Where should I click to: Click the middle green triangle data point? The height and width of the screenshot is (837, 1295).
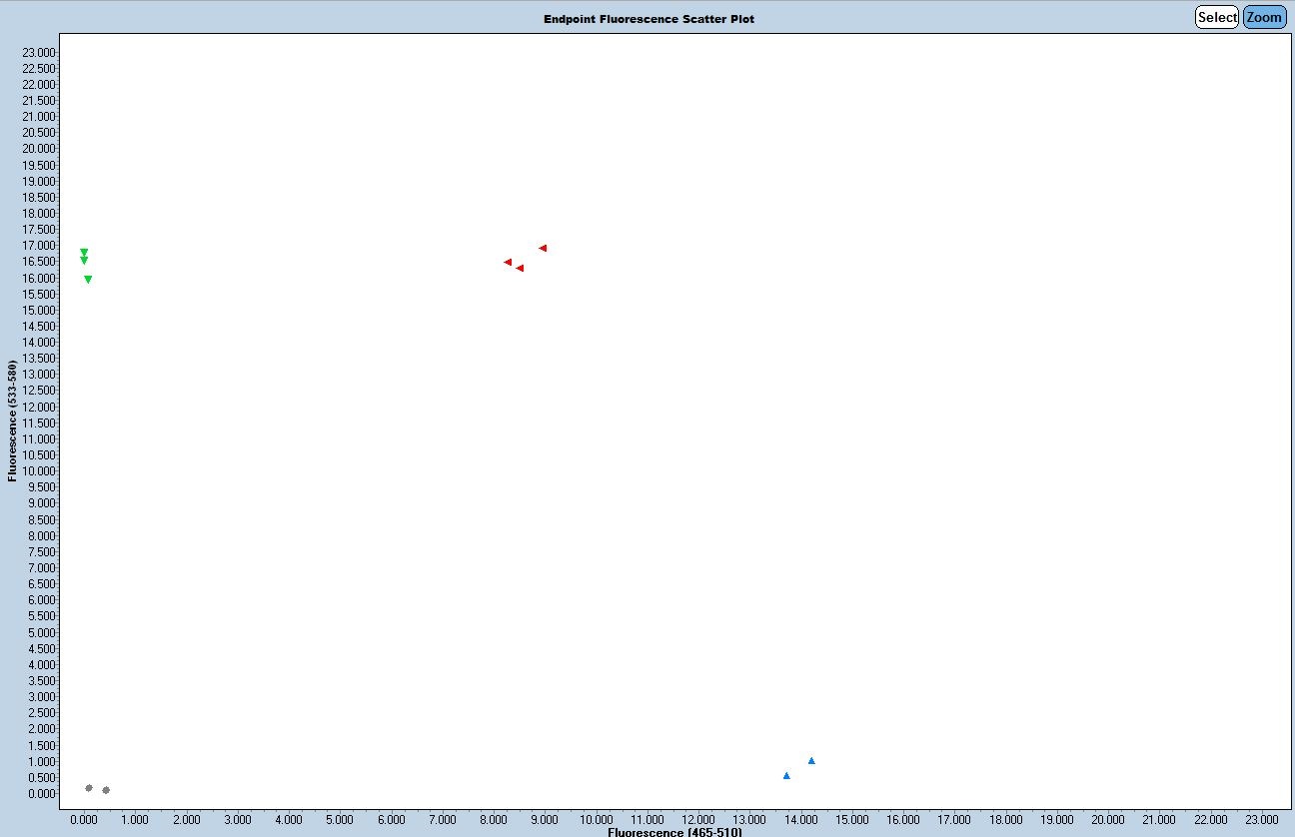pos(84,261)
